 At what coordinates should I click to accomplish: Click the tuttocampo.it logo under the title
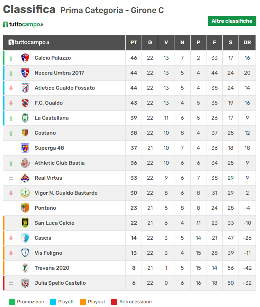tap(23, 24)
